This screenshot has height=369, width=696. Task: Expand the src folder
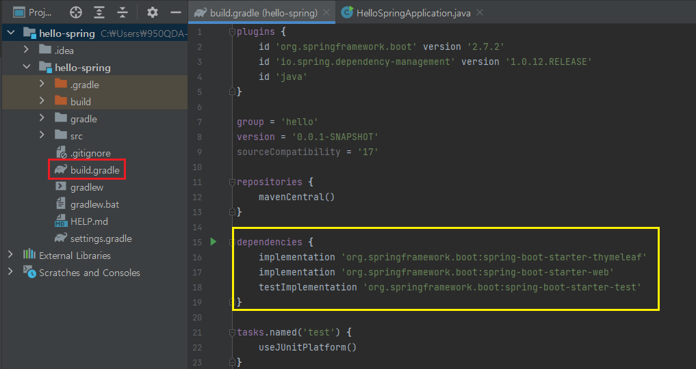tap(42, 135)
